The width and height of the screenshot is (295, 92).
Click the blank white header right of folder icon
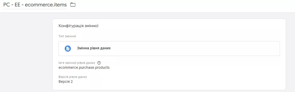point(184,6)
